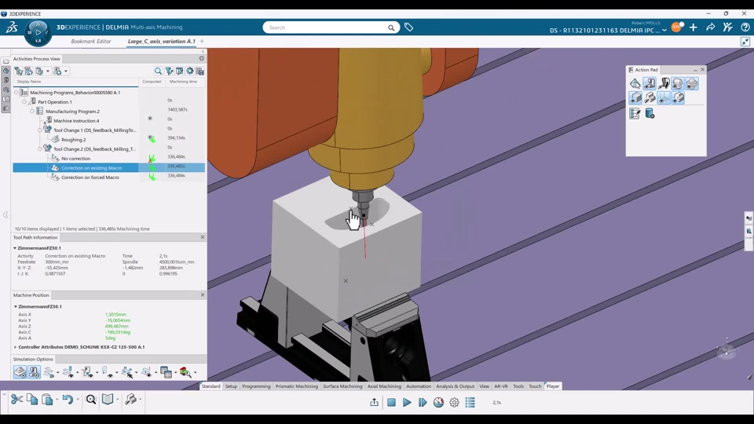This screenshot has height=424, width=754.
Task: Click the scissors Cut icon
Action: pos(16,400)
